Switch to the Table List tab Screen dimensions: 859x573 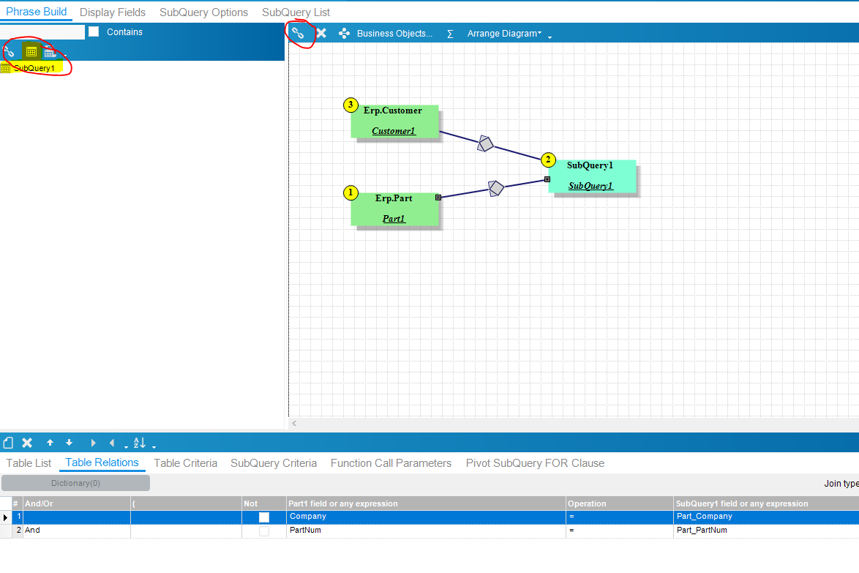(x=29, y=463)
